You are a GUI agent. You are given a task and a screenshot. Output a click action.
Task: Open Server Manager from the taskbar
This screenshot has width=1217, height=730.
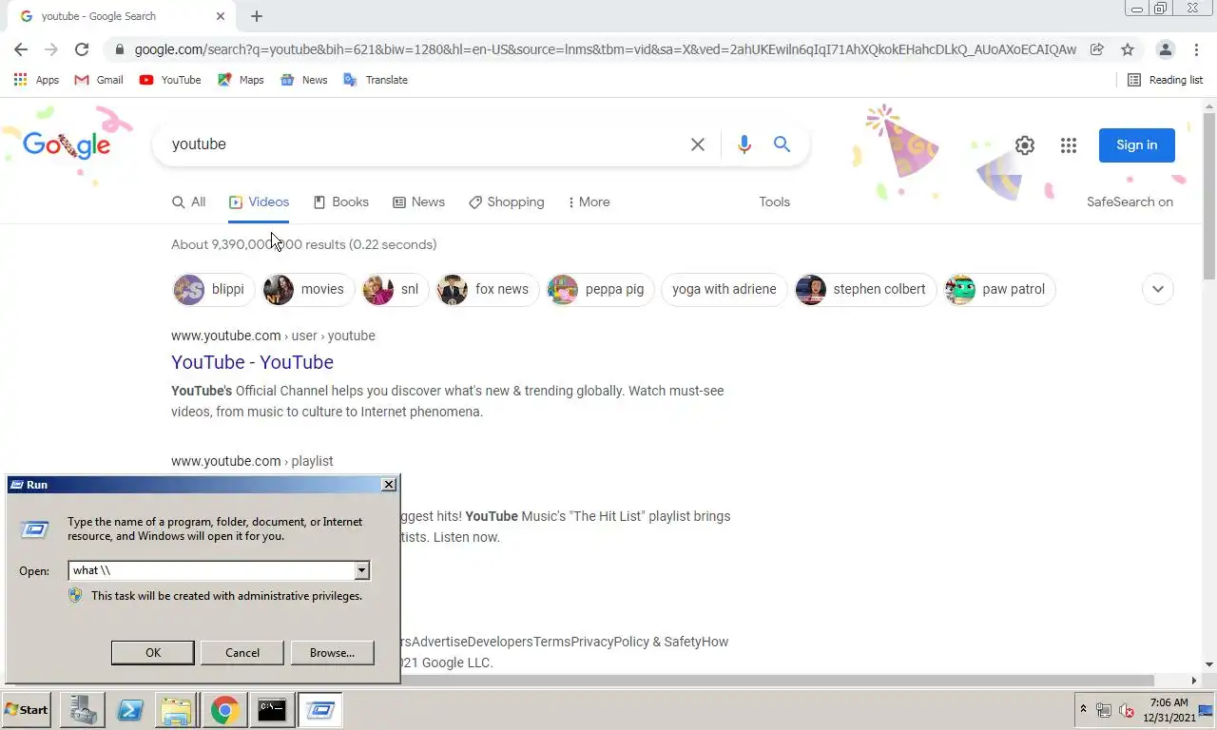click(x=82, y=710)
